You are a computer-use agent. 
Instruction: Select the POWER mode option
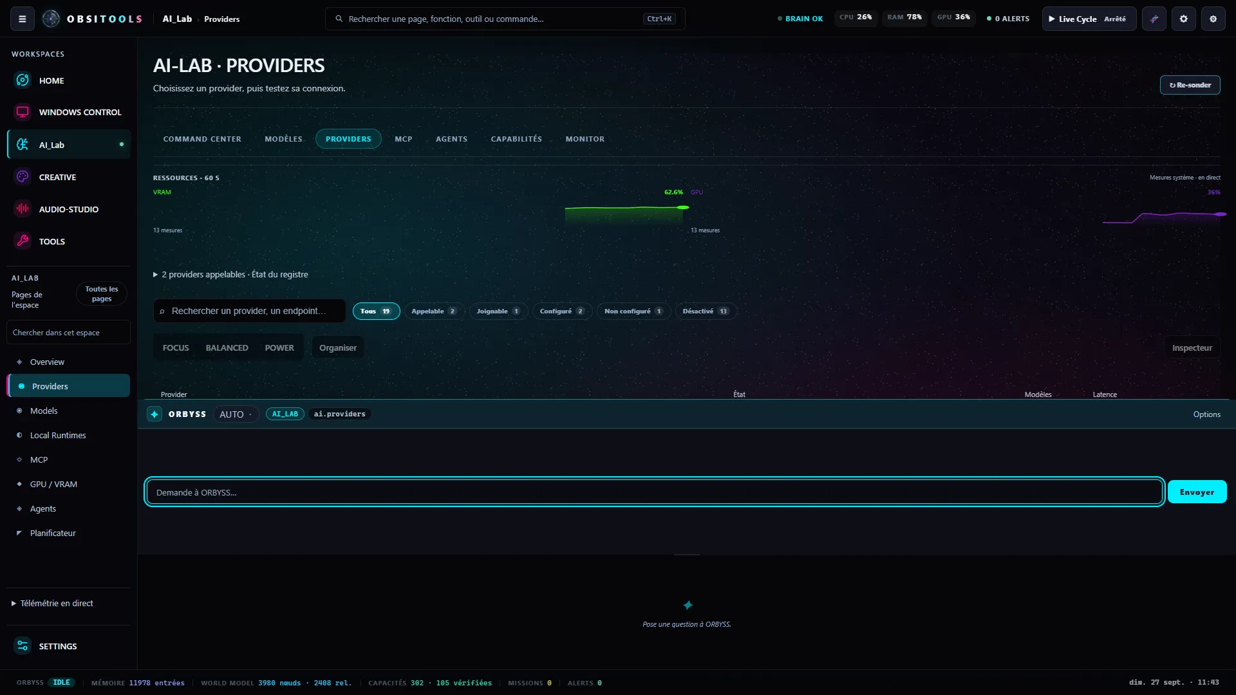tap(279, 348)
